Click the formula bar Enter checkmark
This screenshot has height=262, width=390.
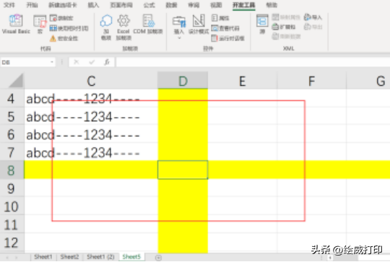pos(92,62)
